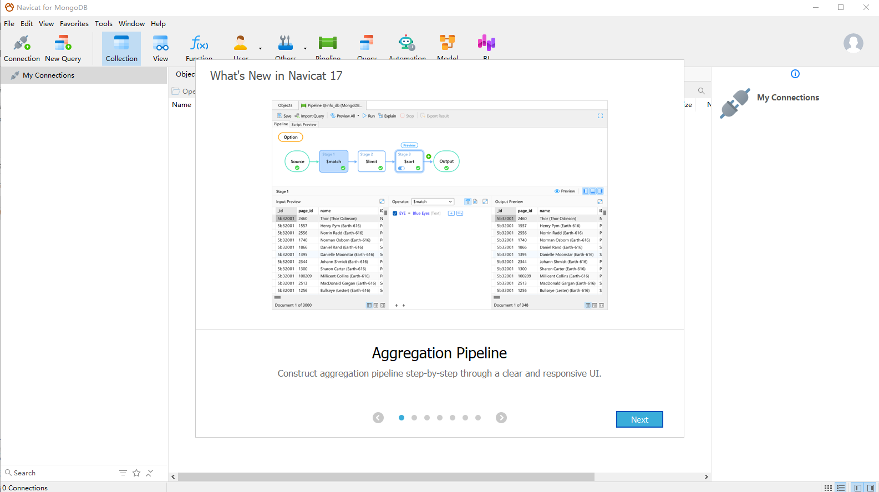Collapse all items in the connections pane
The image size is (879, 492).
(150, 473)
